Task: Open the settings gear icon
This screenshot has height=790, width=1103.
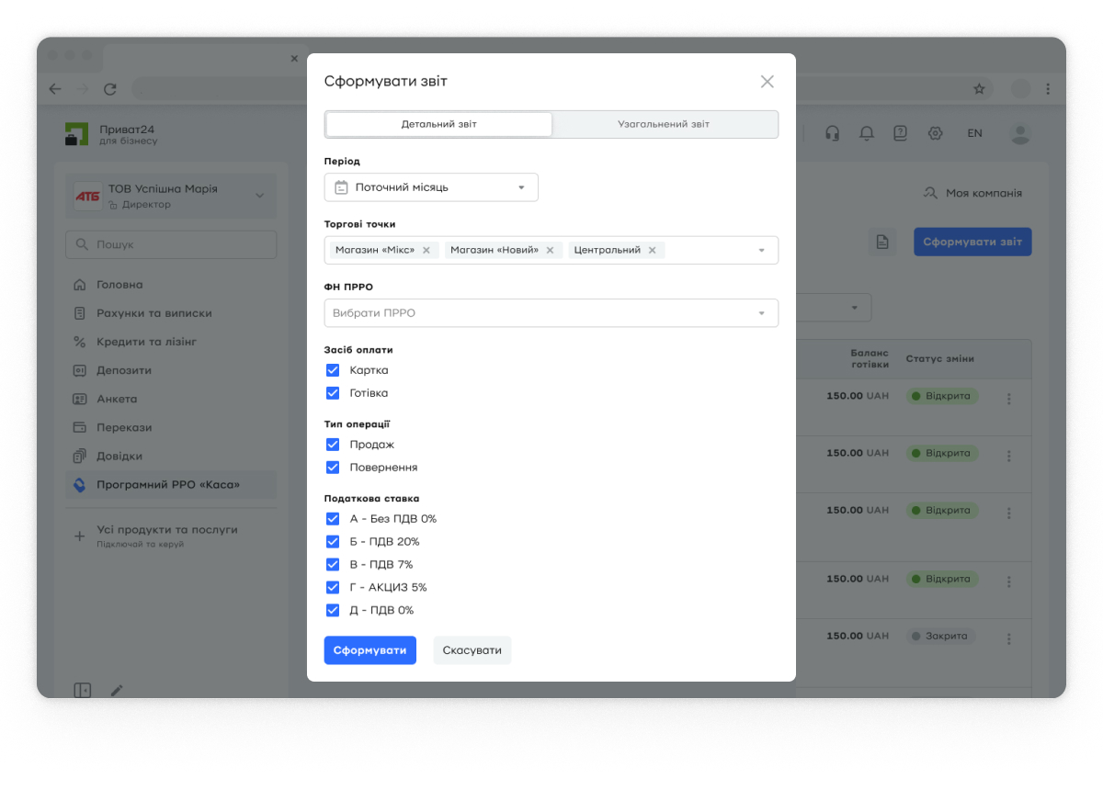Action: 935,133
